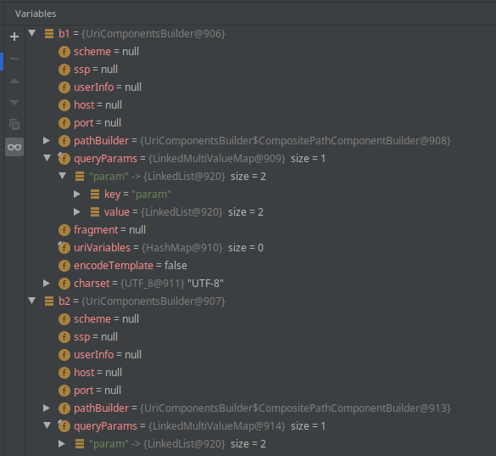Select the Variables tab header
This screenshot has width=496, height=456.
coord(36,14)
